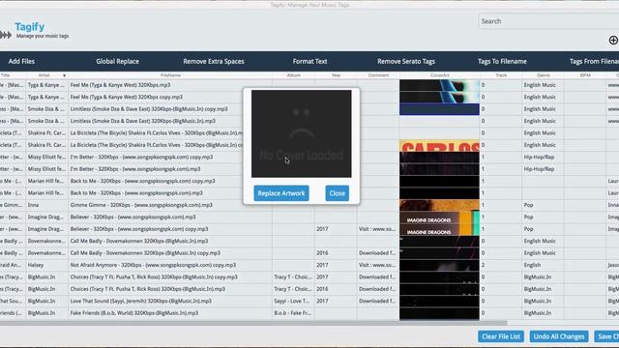
Task: Click the circled plus icon at top right
Action: 613,40
